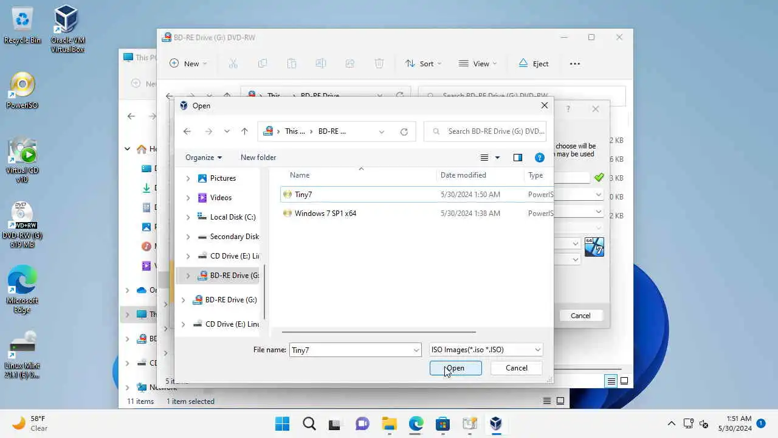Click the Delete trash icon in Explorer toolbar
The width and height of the screenshot is (778, 438).
(379, 63)
